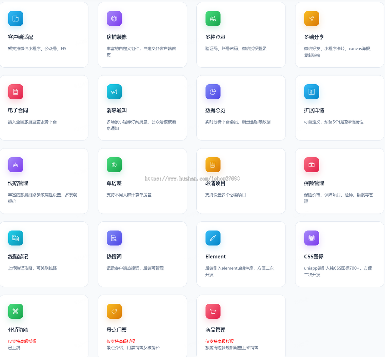Click the 接入全国旅游监管服务平台 description
385x357 pixels.
32,122
